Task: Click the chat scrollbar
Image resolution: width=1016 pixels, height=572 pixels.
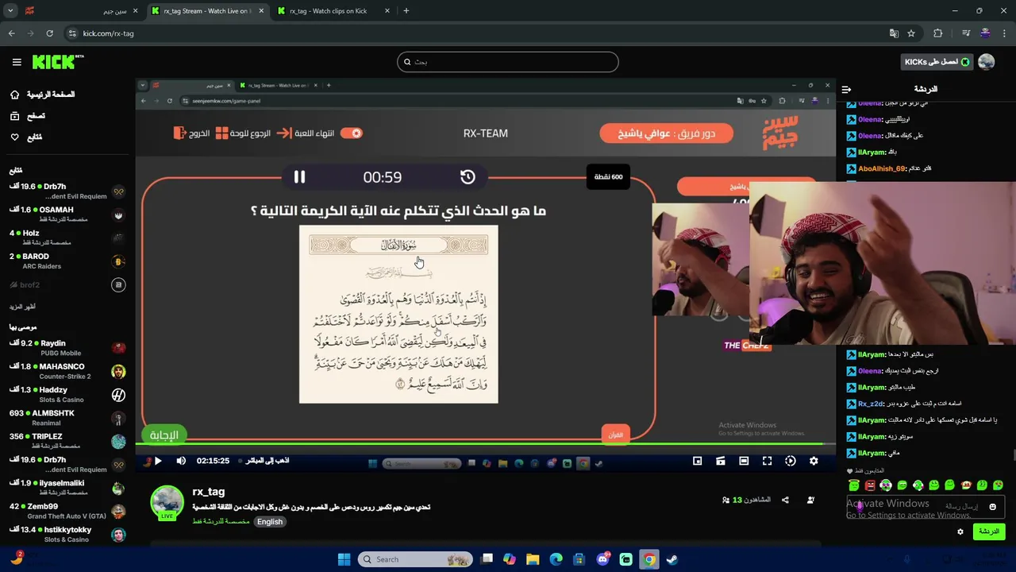Action: click(x=1013, y=454)
